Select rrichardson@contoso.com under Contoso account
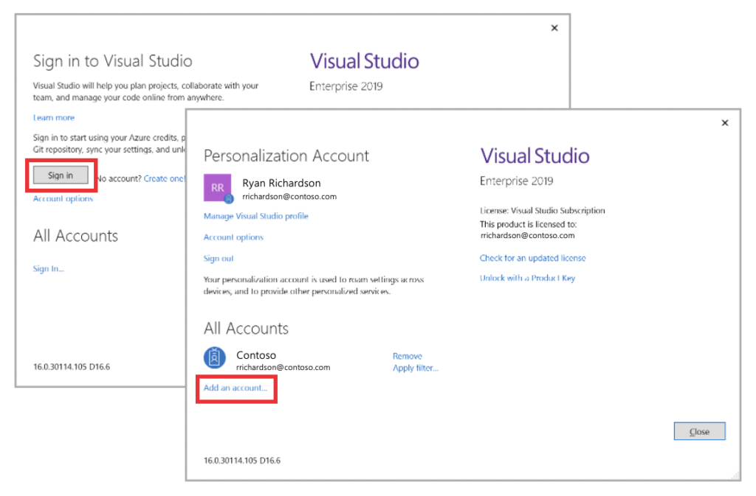Image resolution: width=756 pixels, height=496 pixels. 283,367
